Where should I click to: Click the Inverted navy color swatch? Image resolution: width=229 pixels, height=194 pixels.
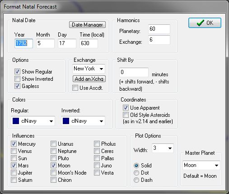click(x=66, y=121)
